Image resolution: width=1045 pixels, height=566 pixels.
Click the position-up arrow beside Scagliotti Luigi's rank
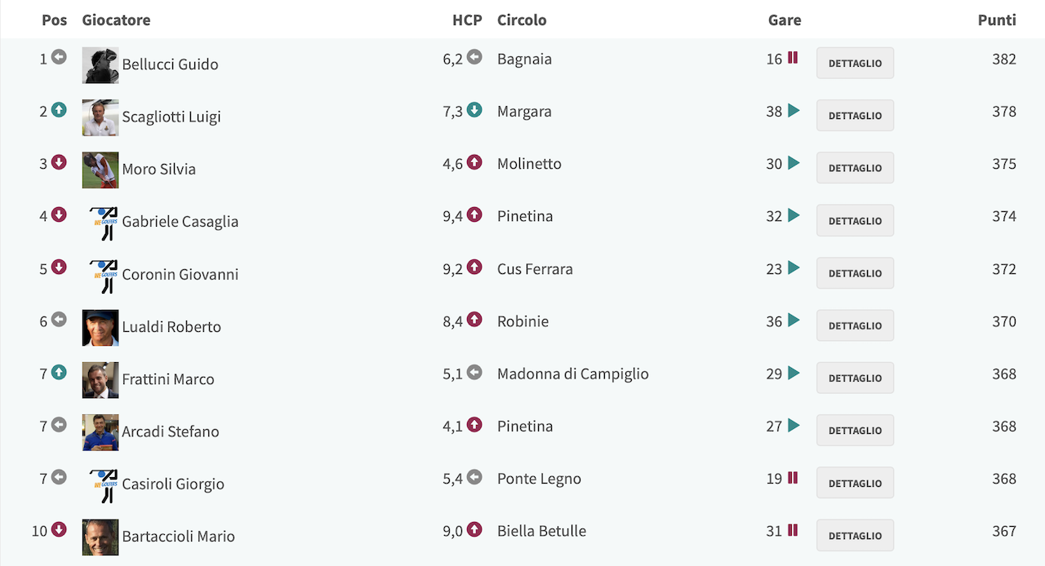tap(59, 110)
